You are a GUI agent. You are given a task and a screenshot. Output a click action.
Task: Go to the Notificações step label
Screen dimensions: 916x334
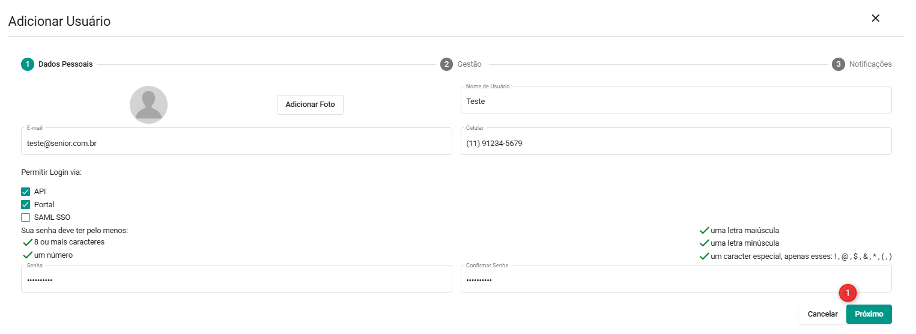coord(870,64)
